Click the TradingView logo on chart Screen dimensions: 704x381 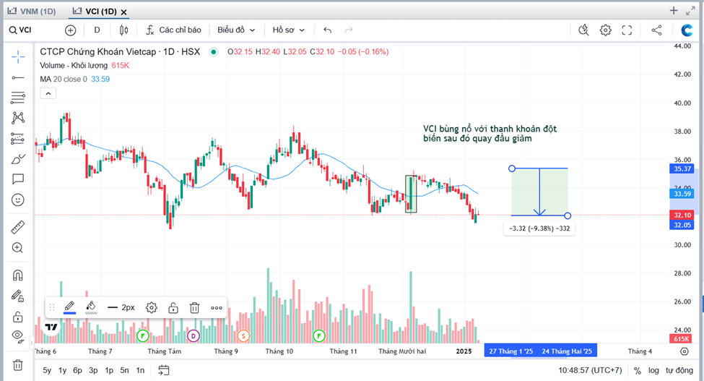tap(52, 327)
